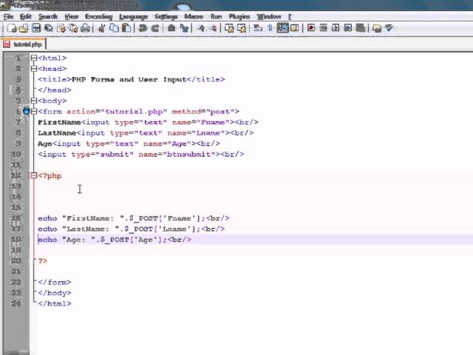This screenshot has height=355, width=473.
Task: Collapse the <body> fold on line 5
Action: click(34, 101)
